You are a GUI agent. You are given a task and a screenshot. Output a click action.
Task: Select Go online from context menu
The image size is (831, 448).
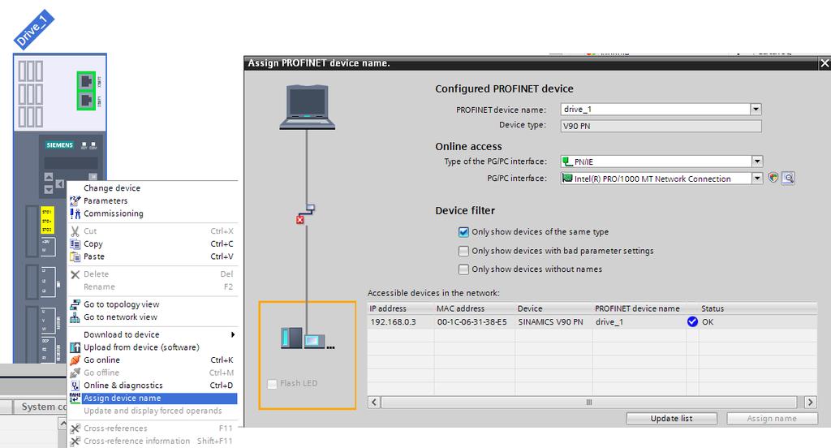pyautogui.click(x=153, y=360)
